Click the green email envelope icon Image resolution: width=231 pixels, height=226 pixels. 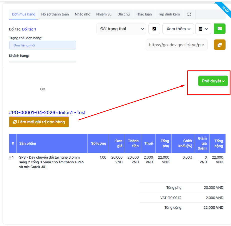(x=219, y=29)
